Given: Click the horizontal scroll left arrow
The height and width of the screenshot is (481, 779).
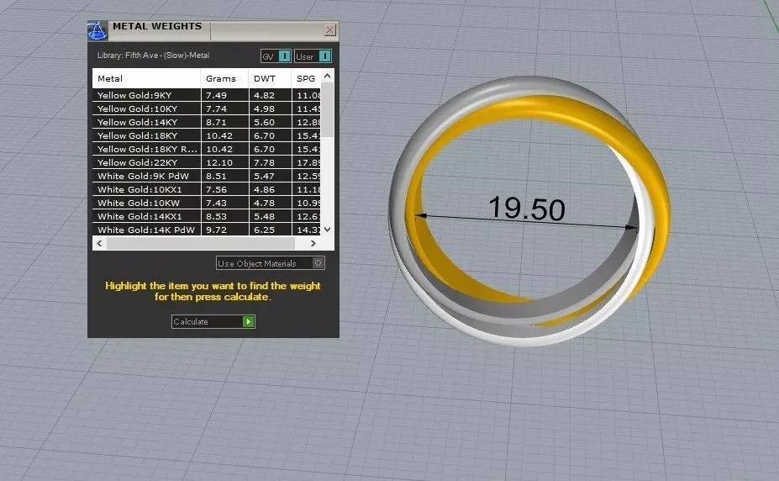Looking at the screenshot, I should pyautogui.click(x=99, y=243).
